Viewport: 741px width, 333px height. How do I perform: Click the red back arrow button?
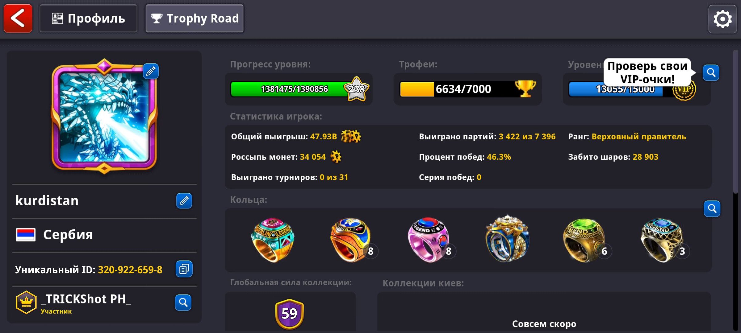tap(18, 18)
